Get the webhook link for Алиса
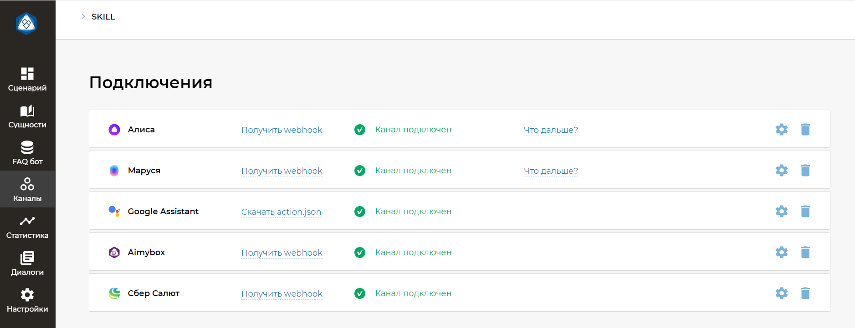The width and height of the screenshot is (855, 328). [282, 130]
